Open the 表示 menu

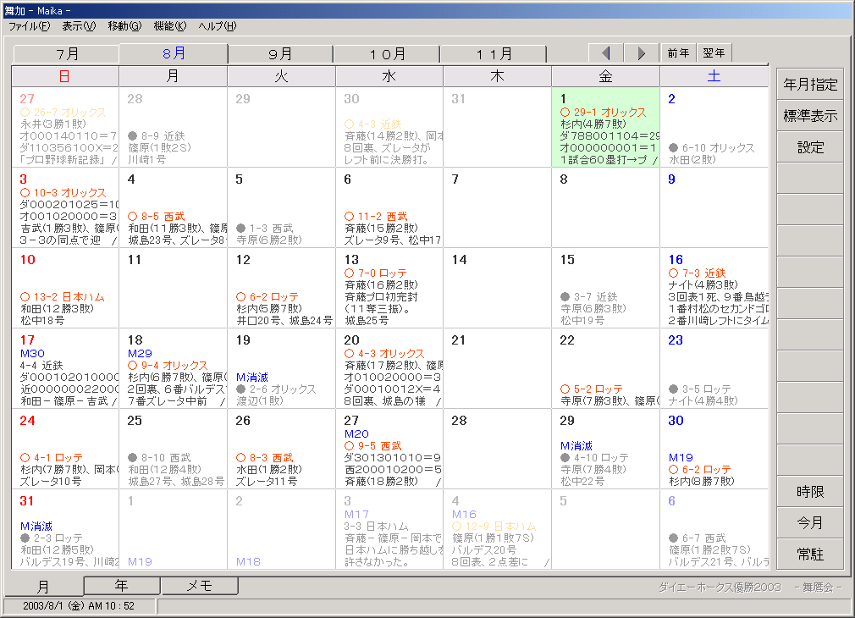78,26
